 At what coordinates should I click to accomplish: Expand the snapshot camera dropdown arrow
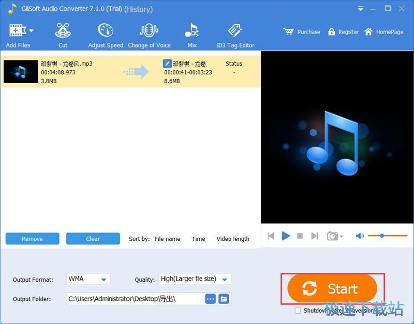342,237
